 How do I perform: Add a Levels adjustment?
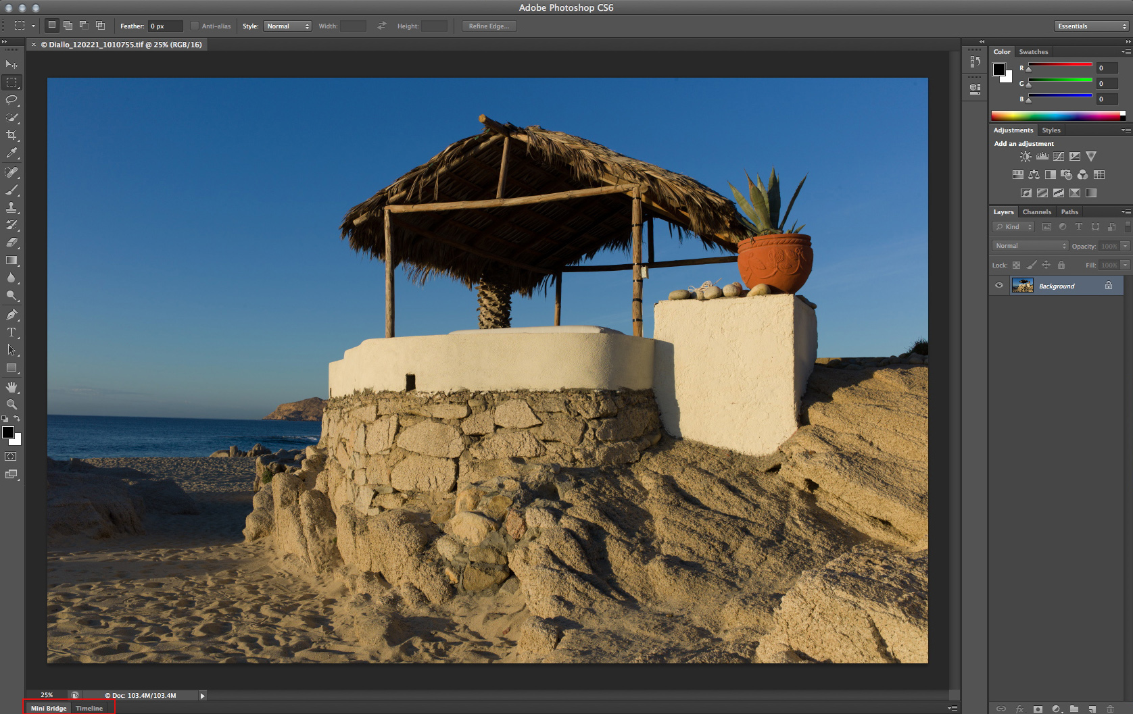pos(1042,157)
